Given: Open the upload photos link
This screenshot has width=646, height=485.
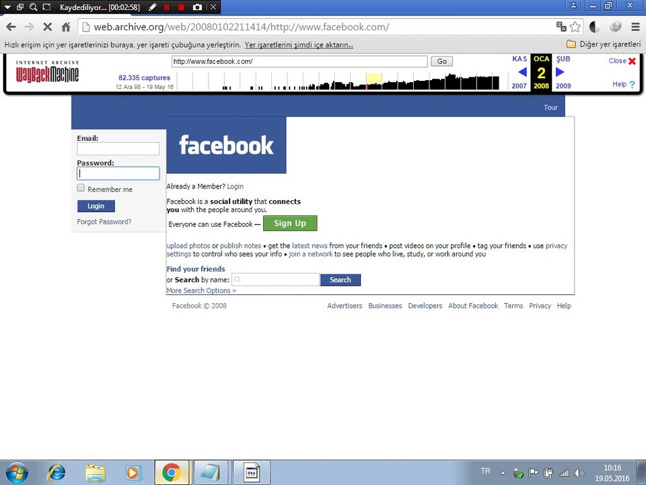Looking at the screenshot, I should click(188, 246).
